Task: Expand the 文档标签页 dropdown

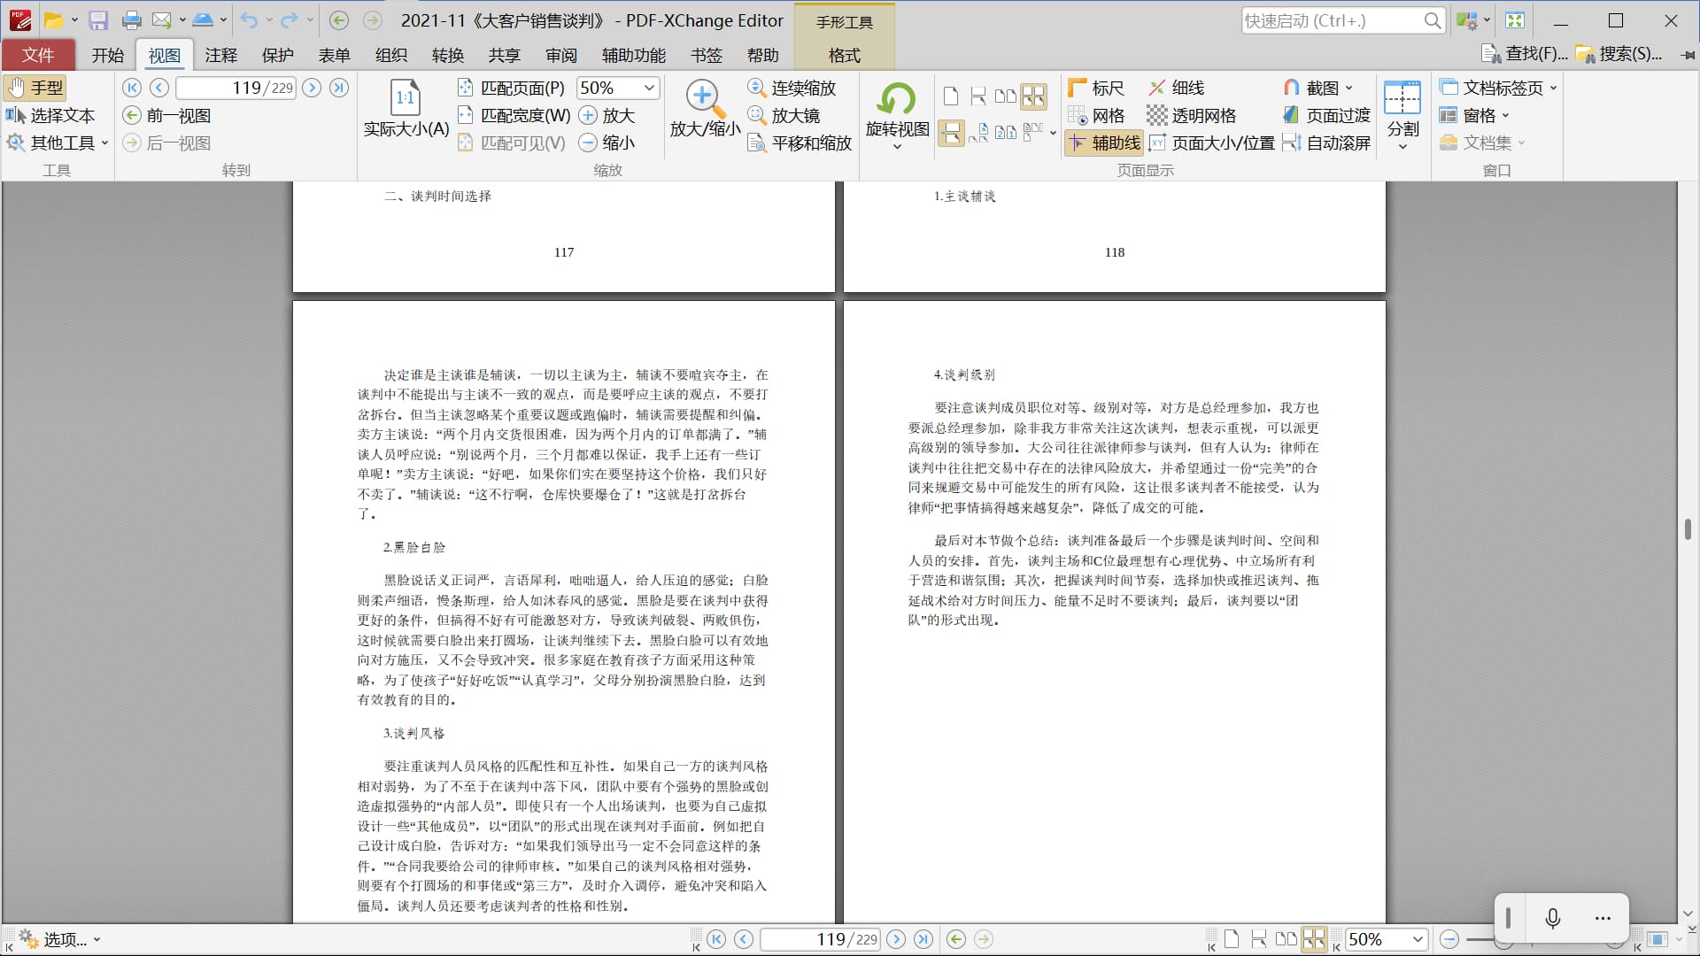Action: tap(1553, 88)
